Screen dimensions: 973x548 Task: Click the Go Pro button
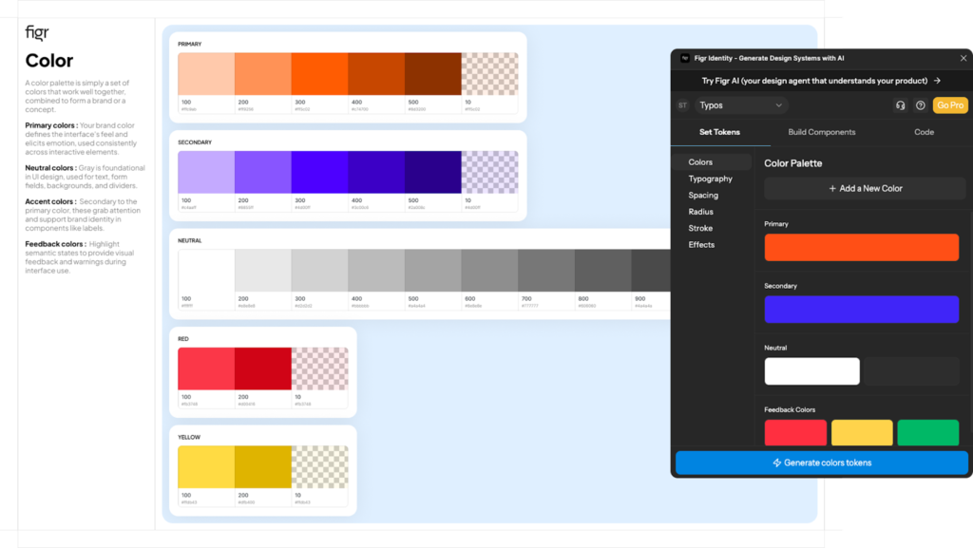coord(950,105)
